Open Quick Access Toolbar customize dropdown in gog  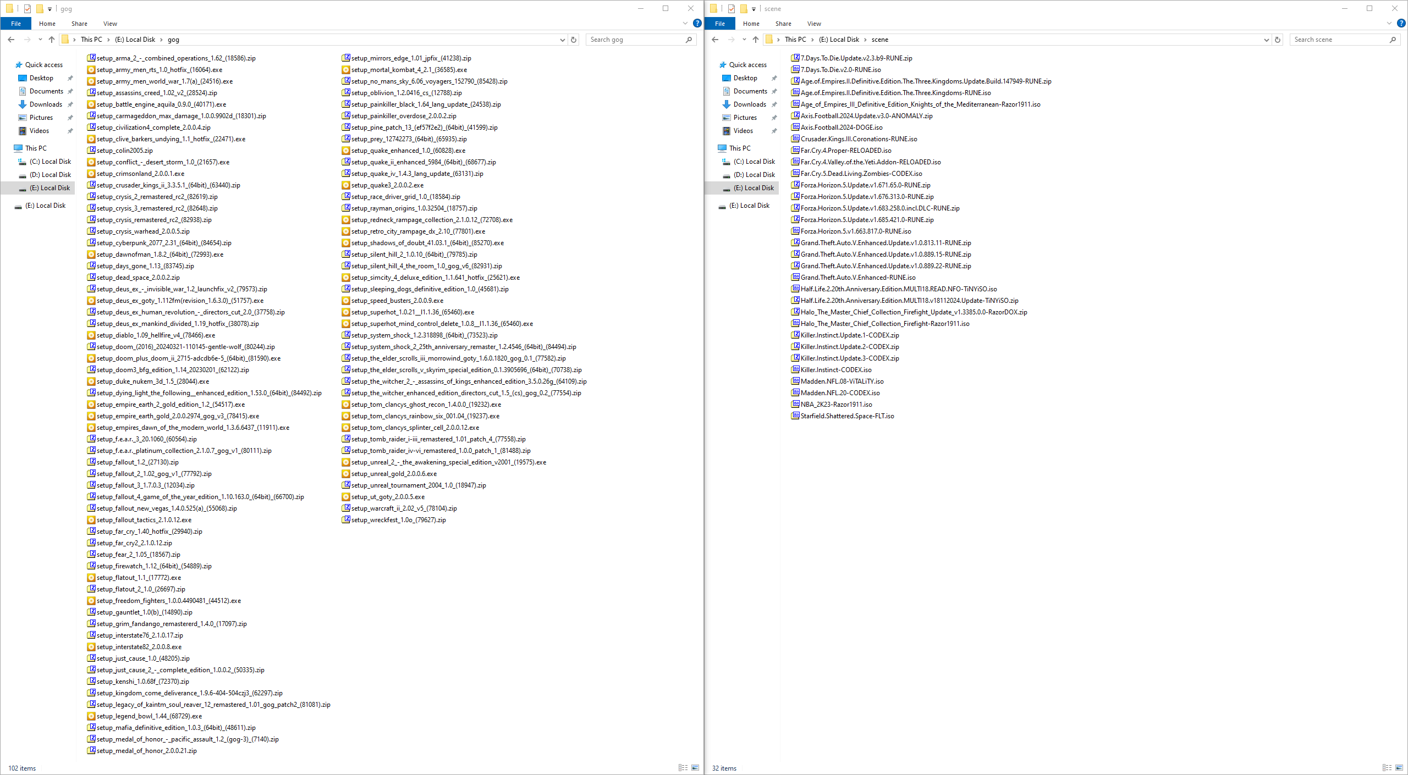click(50, 9)
